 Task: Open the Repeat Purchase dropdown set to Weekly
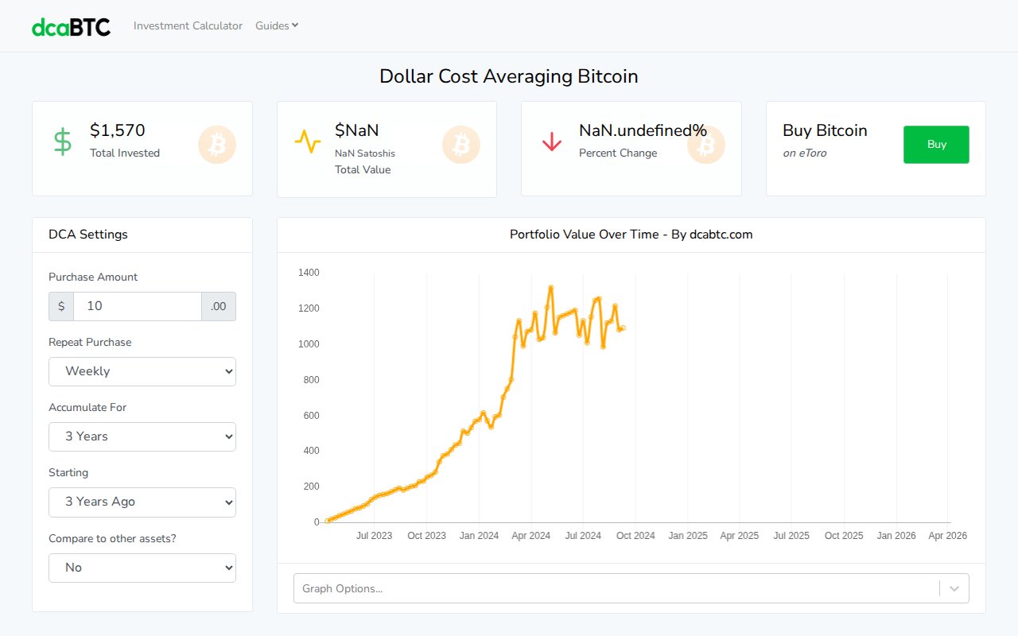142,371
